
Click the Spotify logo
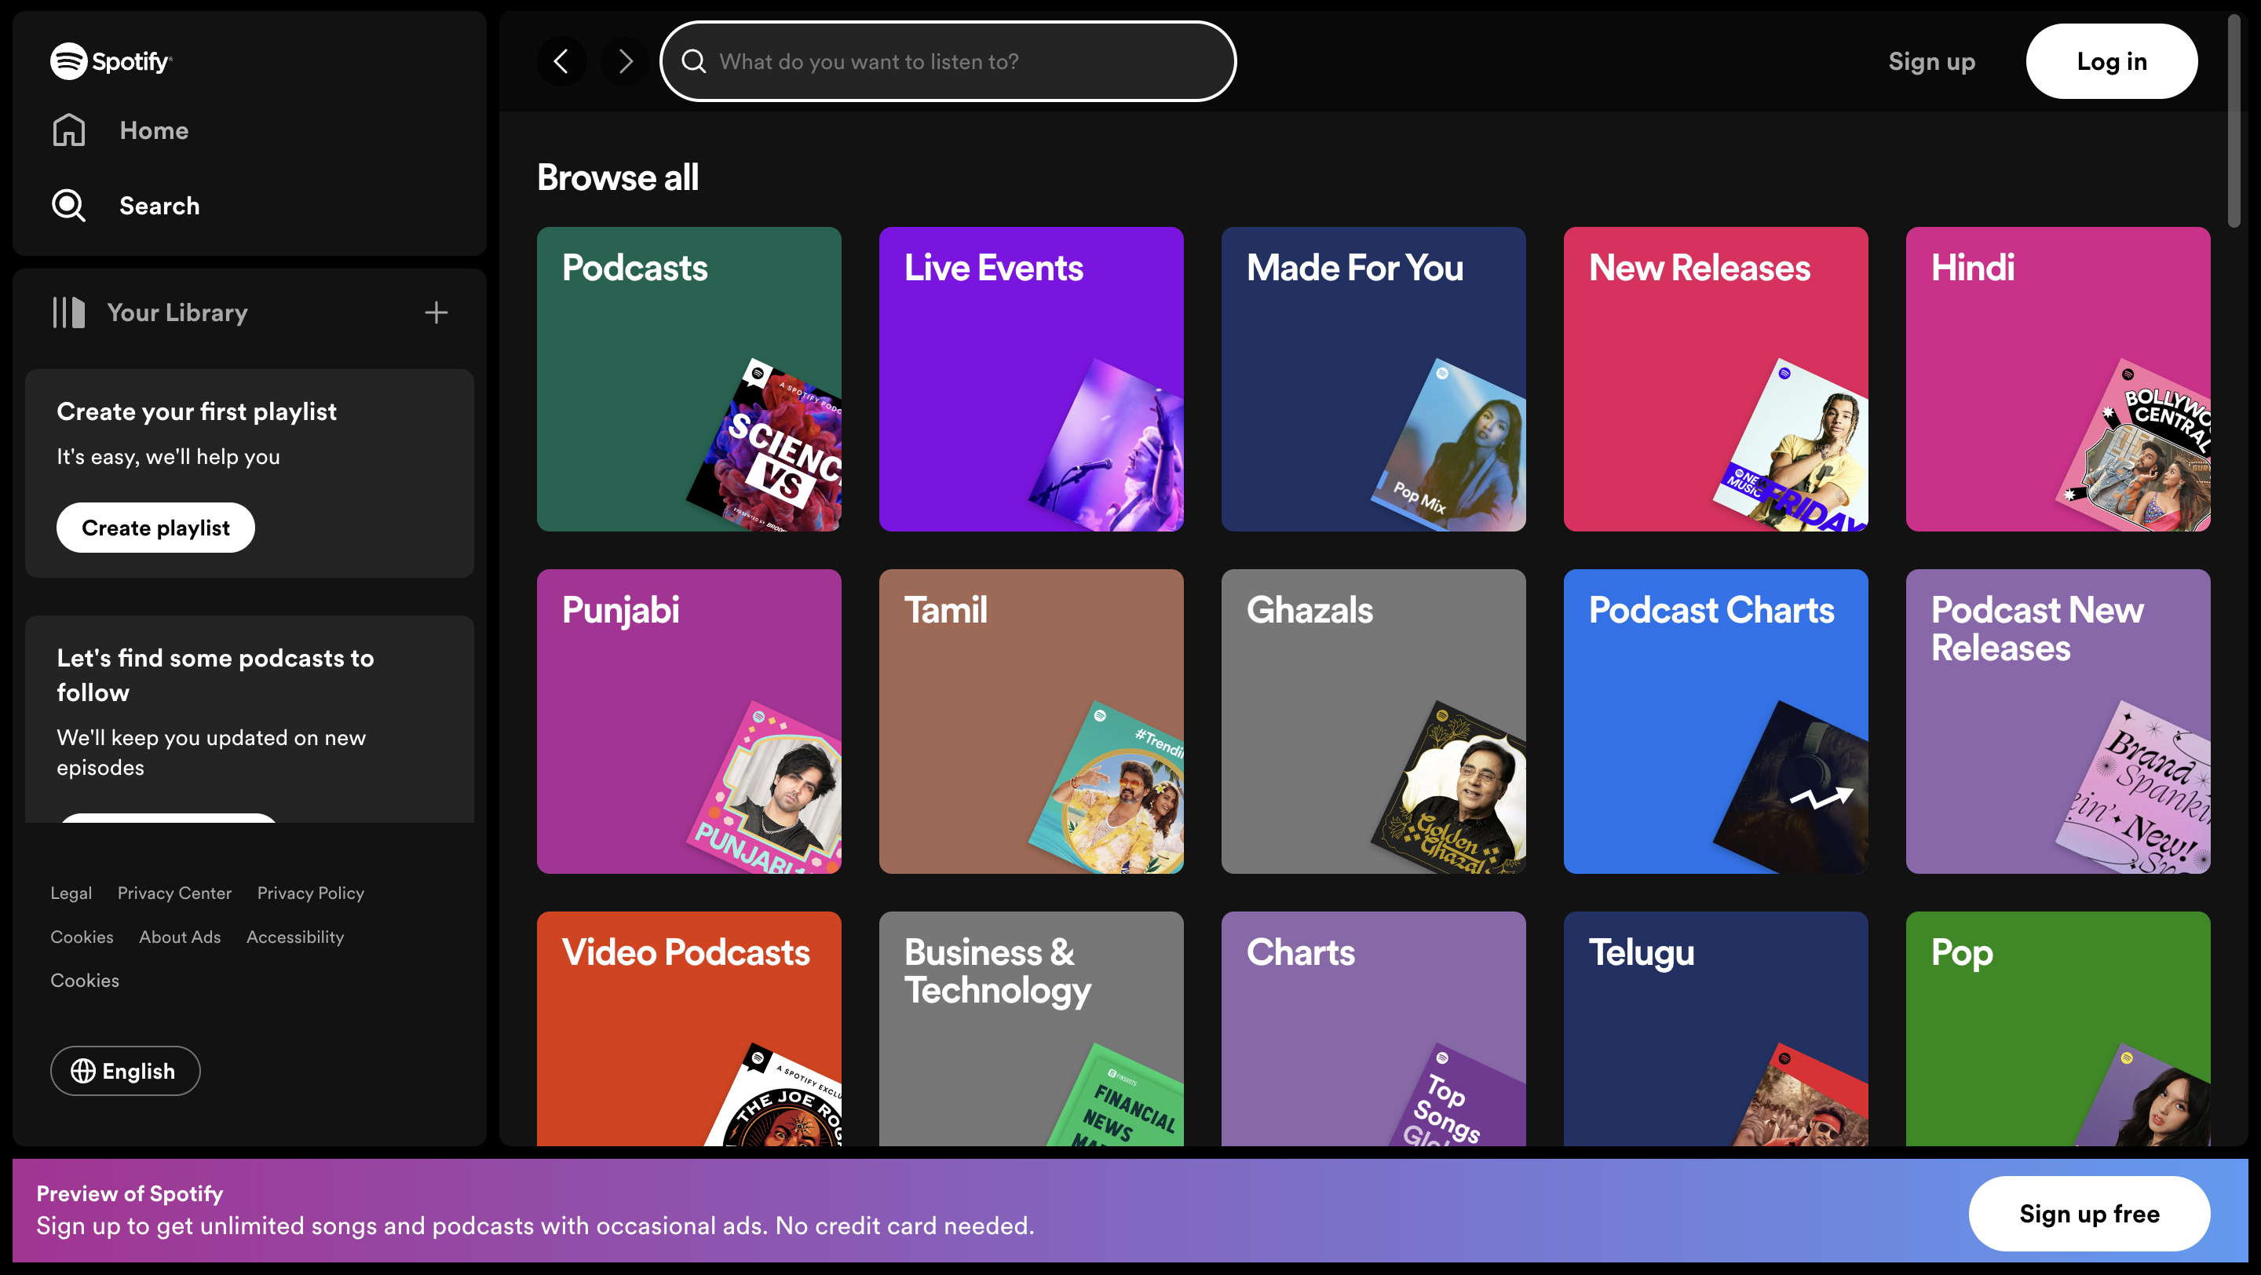pos(111,61)
